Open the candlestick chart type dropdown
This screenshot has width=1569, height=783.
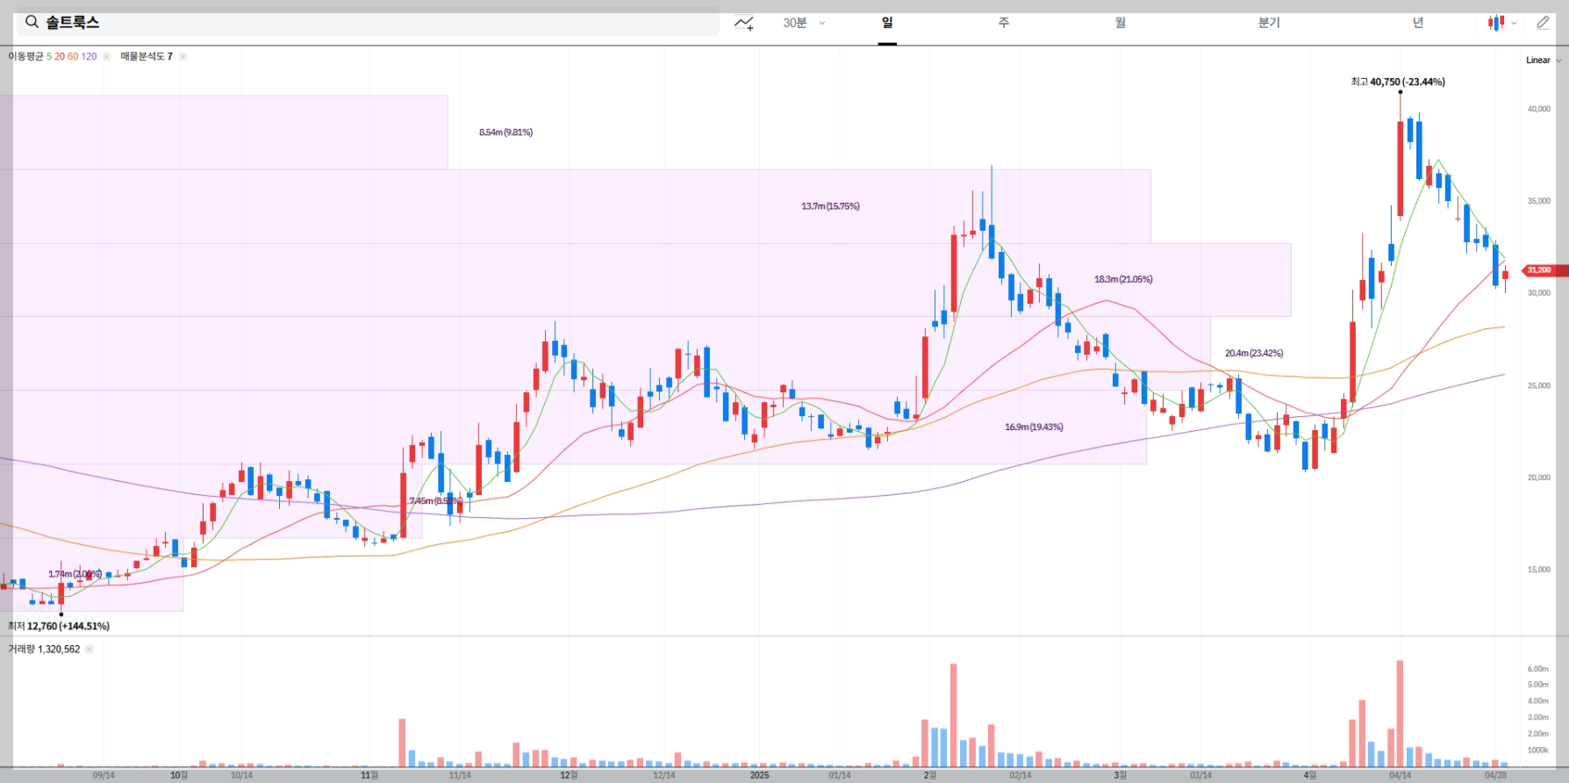pyautogui.click(x=1502, y=23)
